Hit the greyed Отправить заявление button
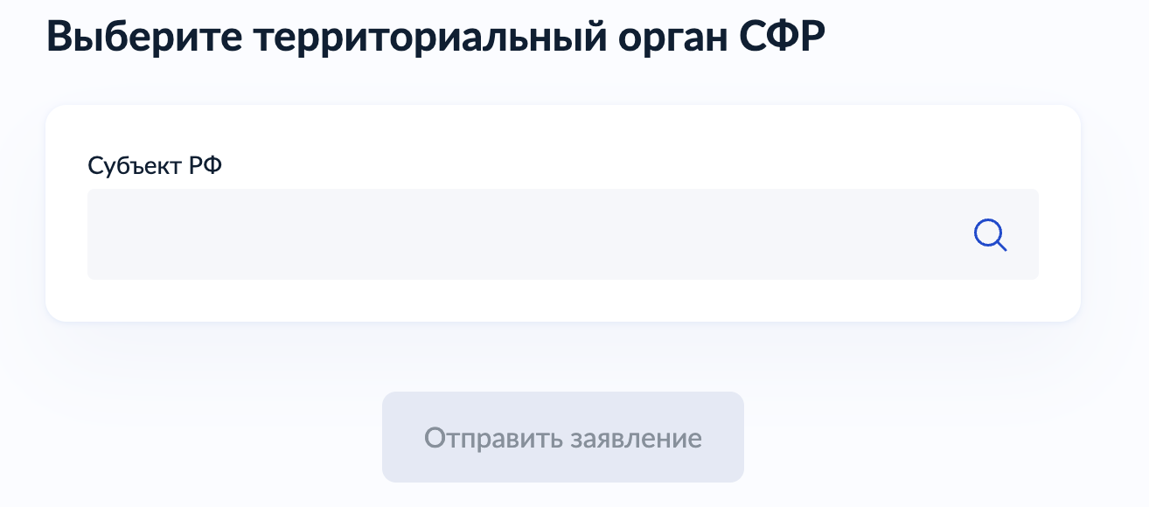Image resolution: width=1149 pixels, height=507 pixels. (x=562, y=437)
